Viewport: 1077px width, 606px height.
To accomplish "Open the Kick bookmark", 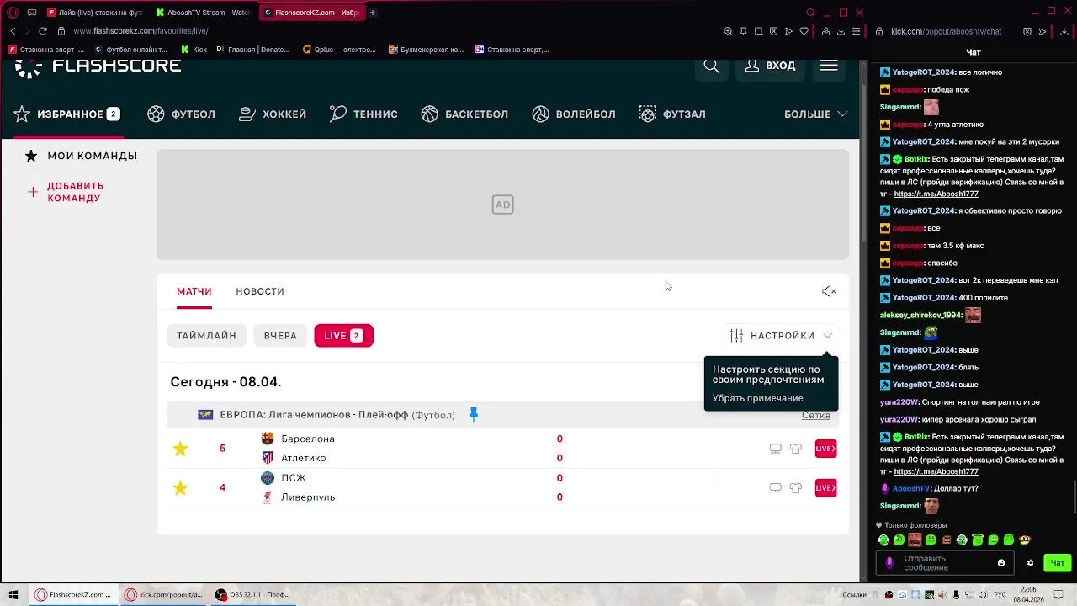I will [x=194, y=50].
